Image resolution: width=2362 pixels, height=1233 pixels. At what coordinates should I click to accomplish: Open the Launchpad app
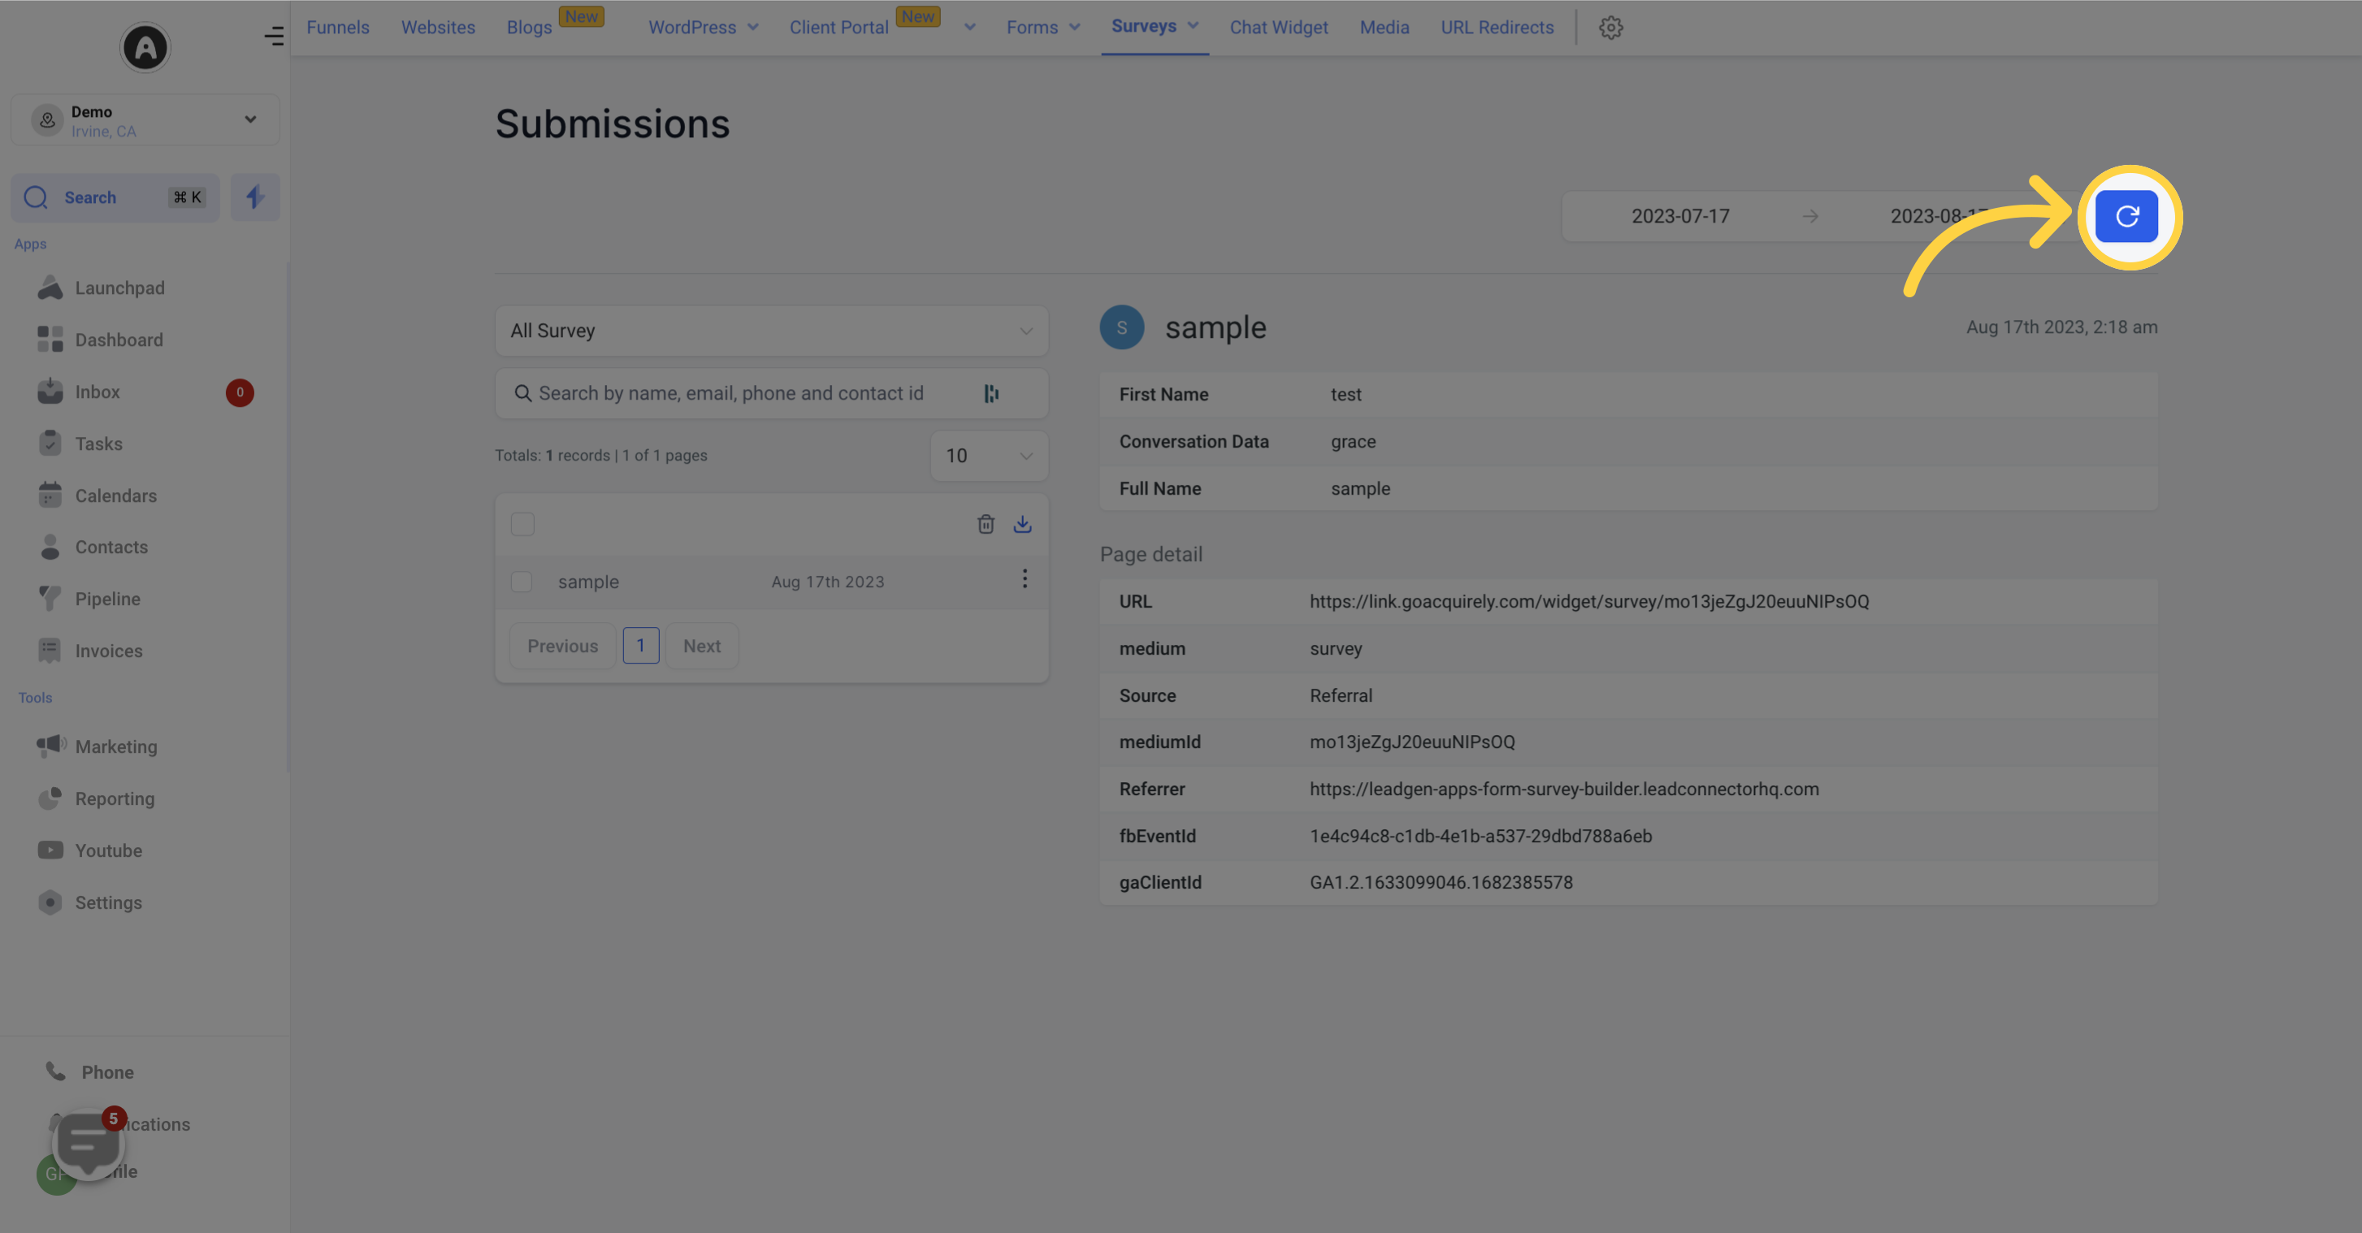pos(119,288)
